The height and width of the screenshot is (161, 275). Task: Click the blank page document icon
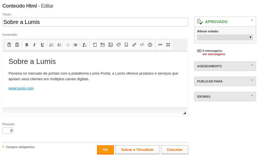(x=95, y=45)
